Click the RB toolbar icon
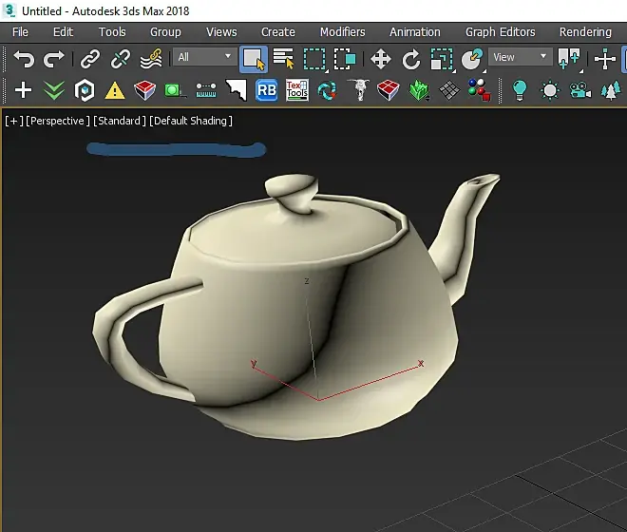 (x=267, y=91)
